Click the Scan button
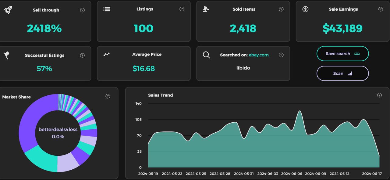The image size is (390, 180). click(x=343, y=73)
